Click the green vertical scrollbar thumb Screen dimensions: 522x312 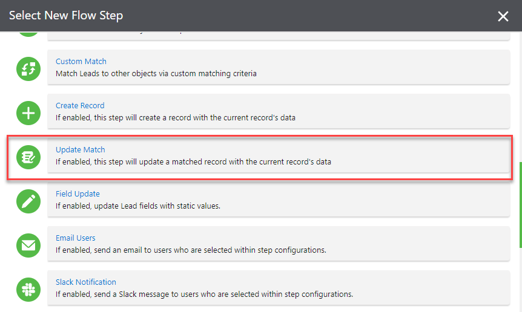pyautogui.click(x=520, y=204)
